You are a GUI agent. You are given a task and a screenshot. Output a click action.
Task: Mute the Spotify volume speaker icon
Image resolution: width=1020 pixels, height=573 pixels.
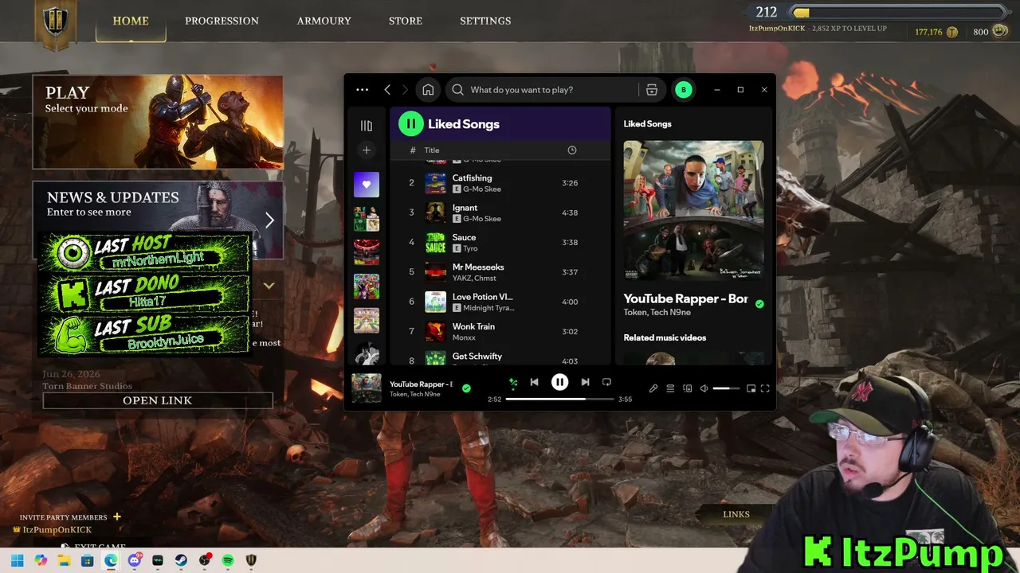coord(704,388)
